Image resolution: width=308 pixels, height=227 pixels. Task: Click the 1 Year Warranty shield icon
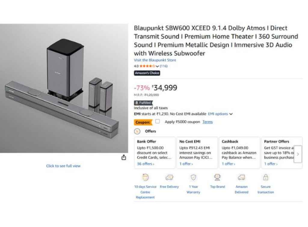(x=193, y=177)
